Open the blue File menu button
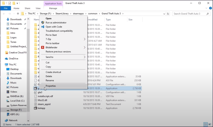Viewport: 213px width, 127px height. click(x=5, y=8)
